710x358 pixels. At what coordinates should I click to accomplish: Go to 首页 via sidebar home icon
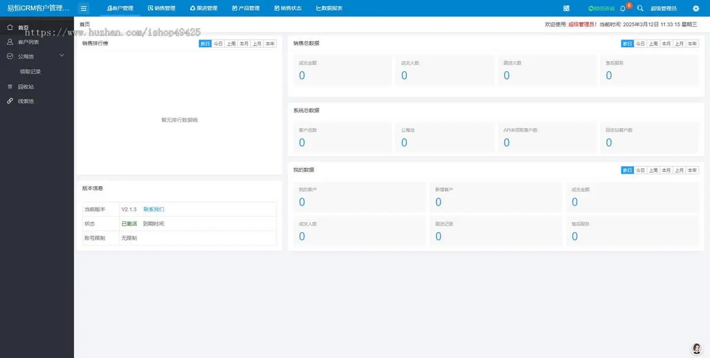point(10,27)
